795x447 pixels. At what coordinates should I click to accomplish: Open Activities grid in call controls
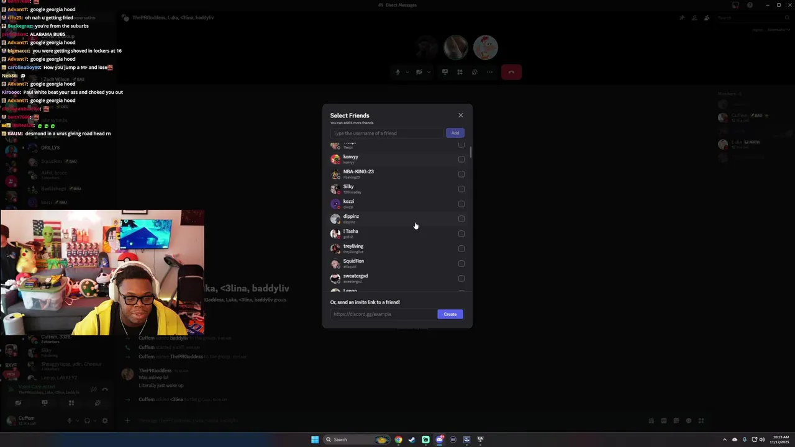coord(460,72)
